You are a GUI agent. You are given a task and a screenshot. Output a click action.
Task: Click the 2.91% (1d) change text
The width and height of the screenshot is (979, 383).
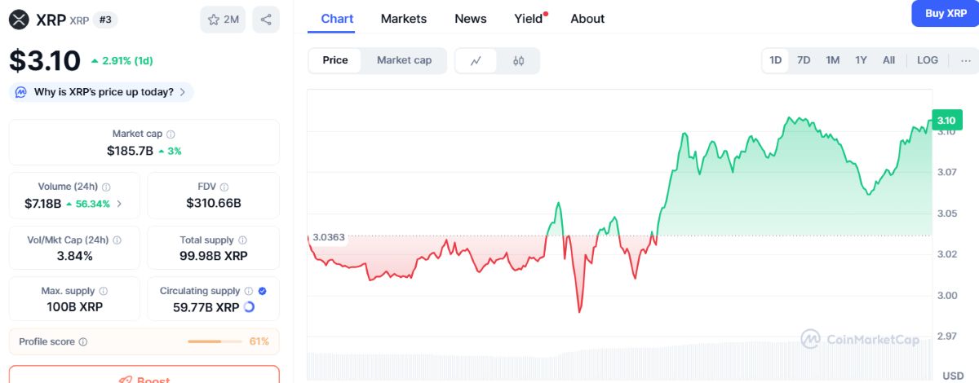tap(127, 61)
